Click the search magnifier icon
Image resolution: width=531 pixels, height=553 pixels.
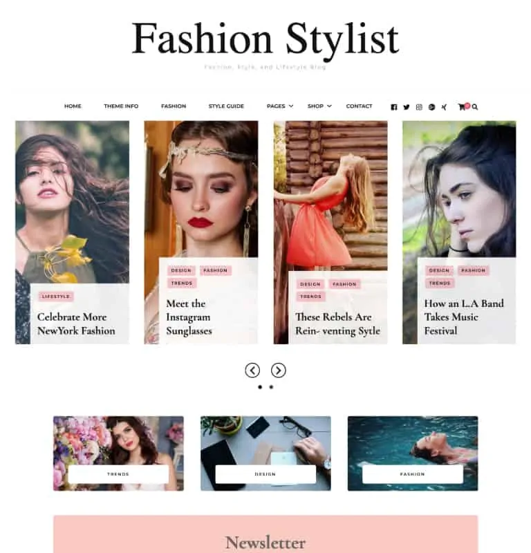(475, 107)
